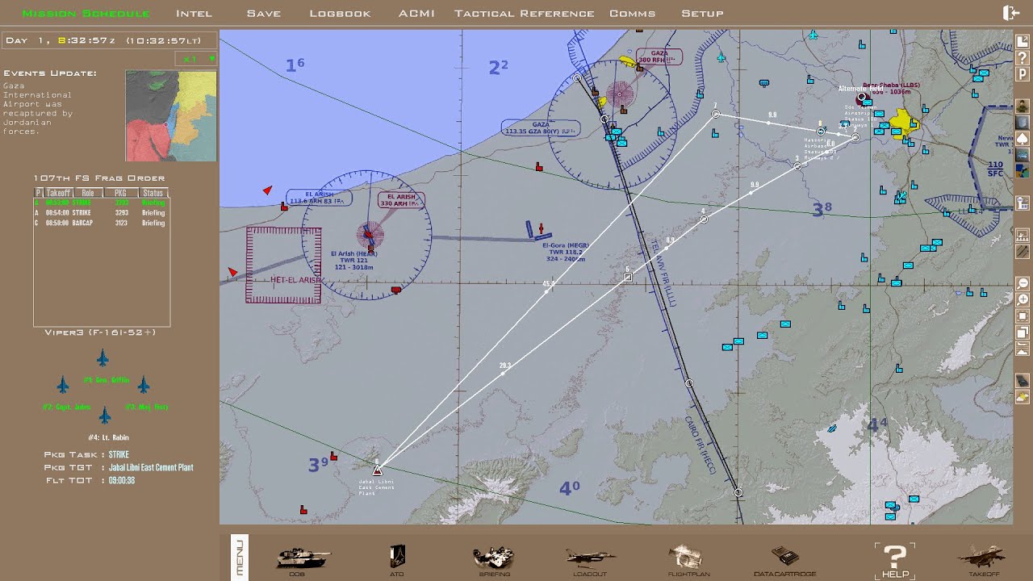Open the Logbook menu
The height and width of the screenshot is (581, 1033).
click(340, 14)
